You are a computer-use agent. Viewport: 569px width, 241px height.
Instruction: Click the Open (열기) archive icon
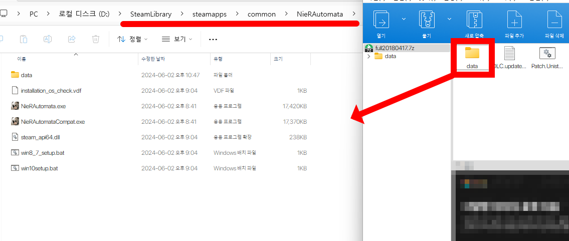click(x=382, y=20)
